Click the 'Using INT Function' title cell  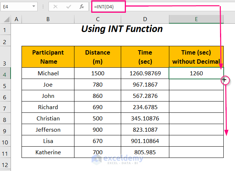(x=122, y=29)
